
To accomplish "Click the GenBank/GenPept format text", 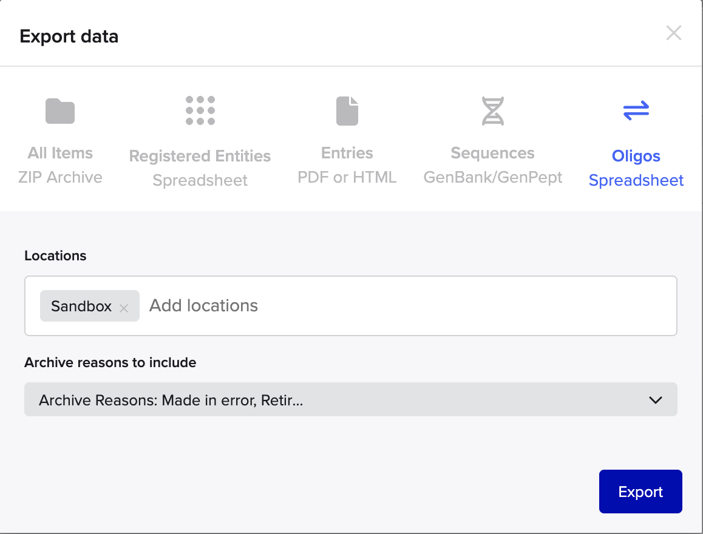I will (492, 177).
